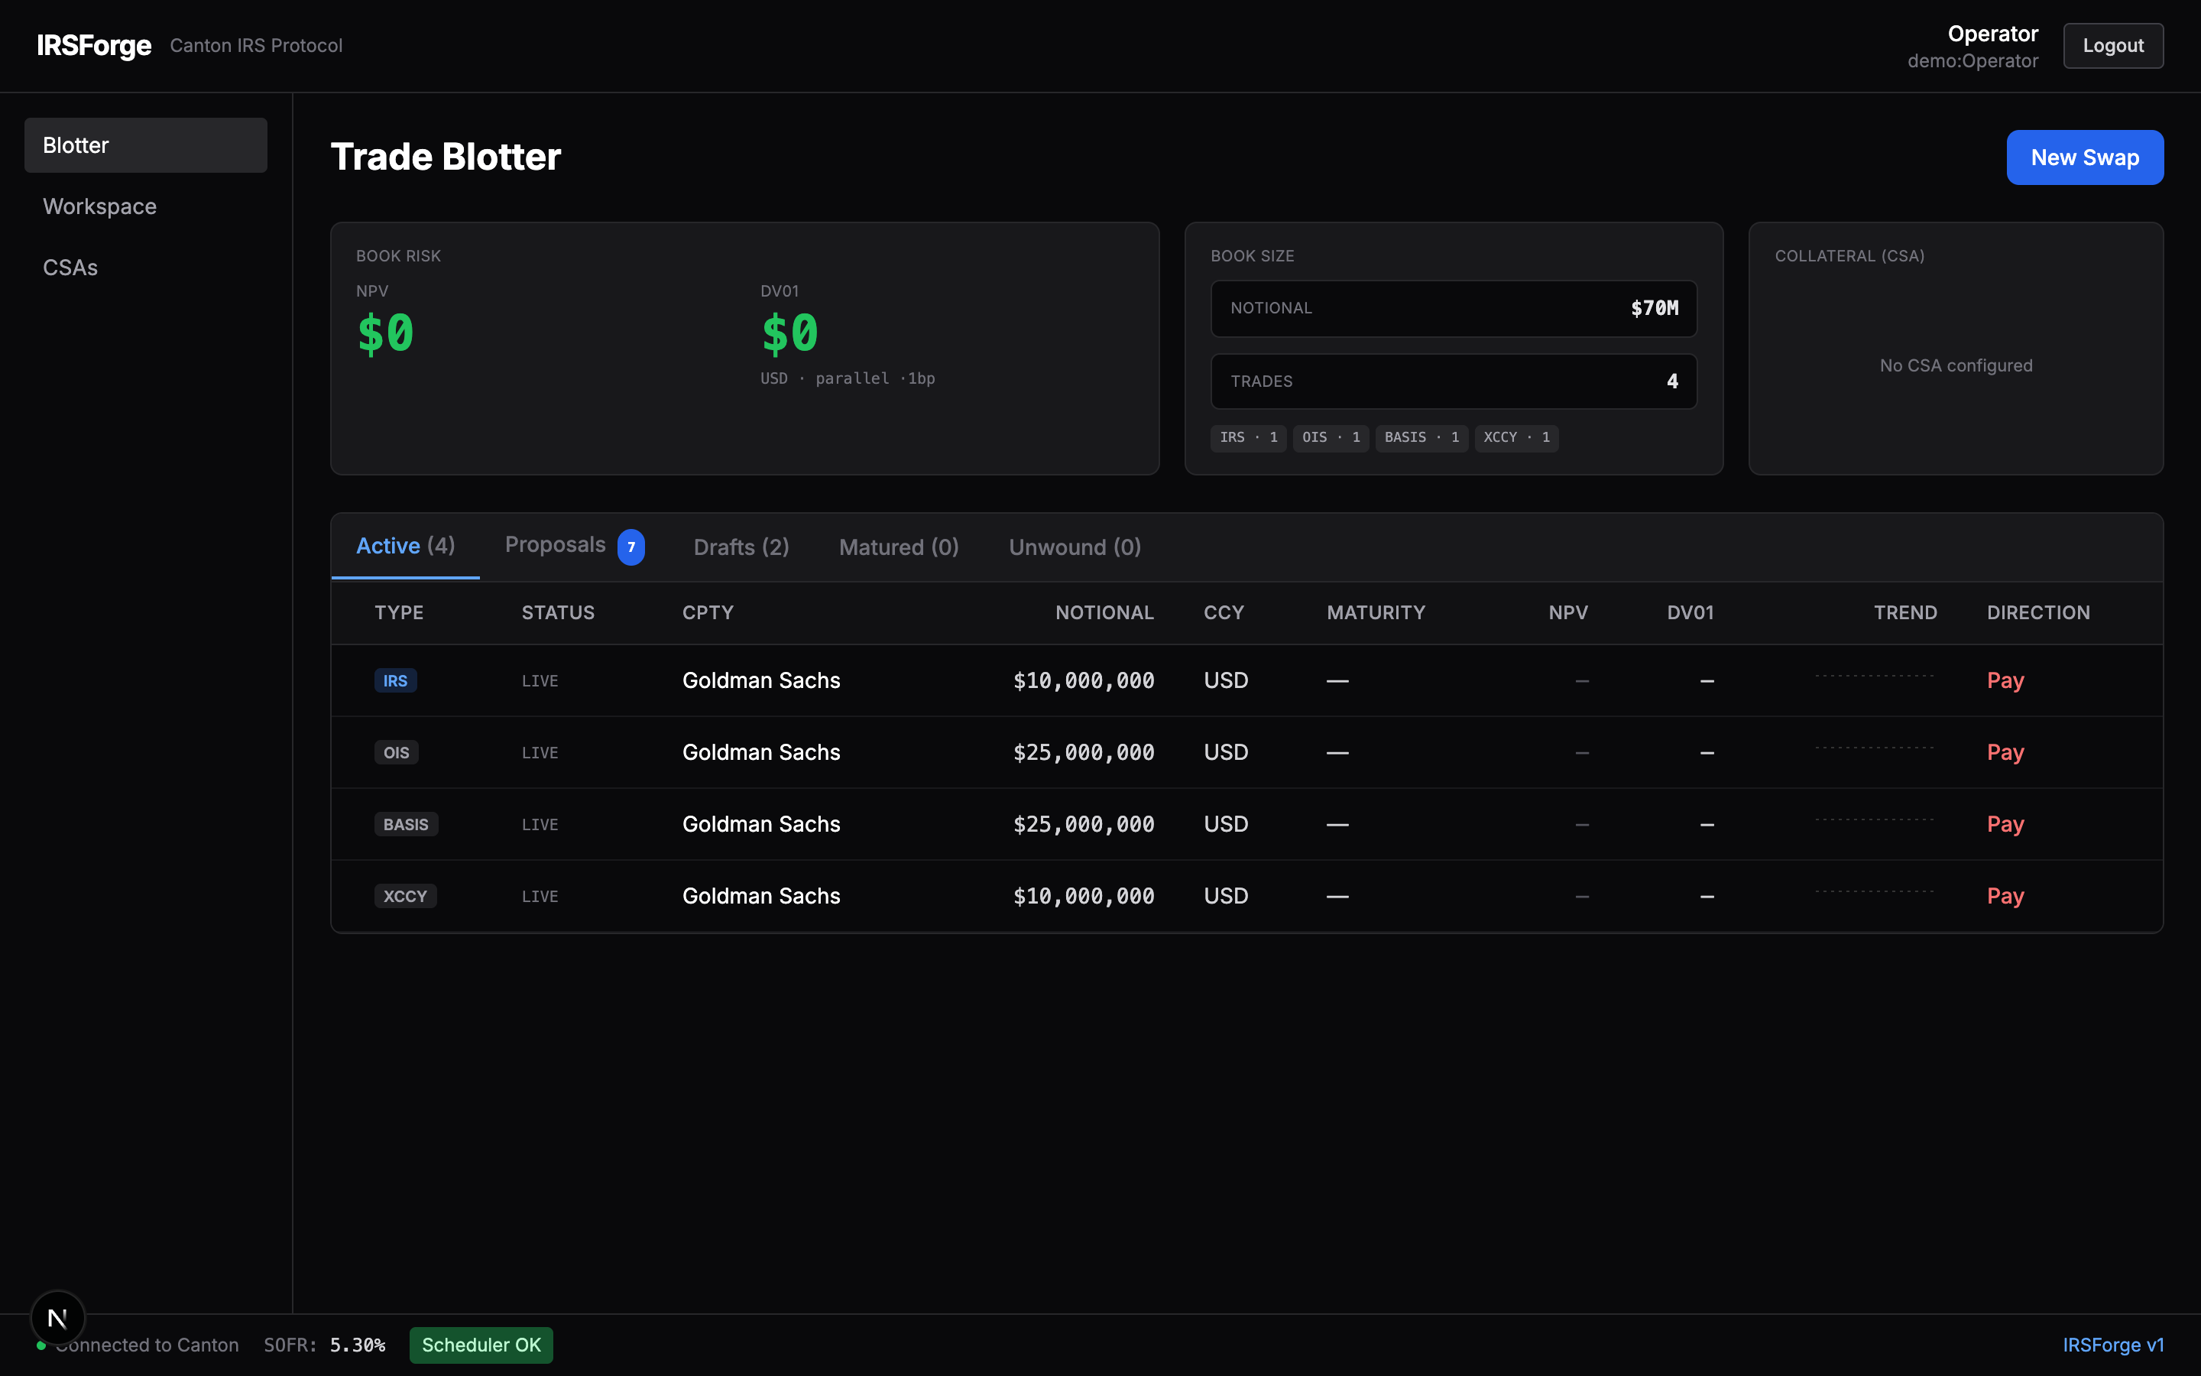The image size is (2201, 1376).
Task: Go to CSAs in the sidebar
Action: tap(70, 268)
